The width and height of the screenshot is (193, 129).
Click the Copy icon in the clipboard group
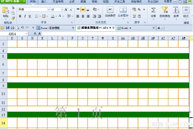click(x=13, y=13)
